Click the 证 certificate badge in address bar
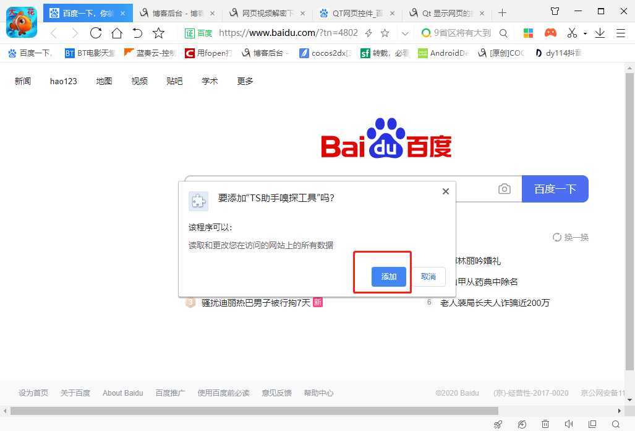 (x=190, y=33)
